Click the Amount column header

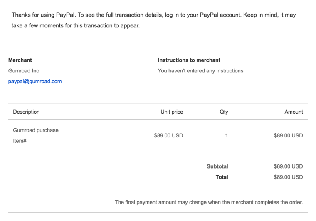[294, 112]
